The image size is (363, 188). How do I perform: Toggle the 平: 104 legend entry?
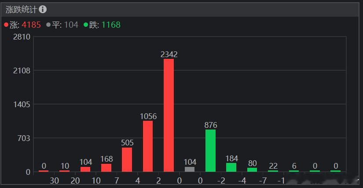(x=62, y=25)
